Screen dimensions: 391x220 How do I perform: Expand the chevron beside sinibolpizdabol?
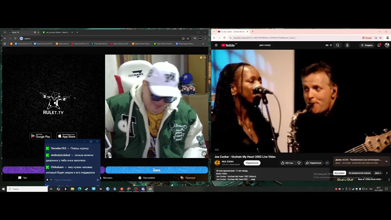[72, 155]
